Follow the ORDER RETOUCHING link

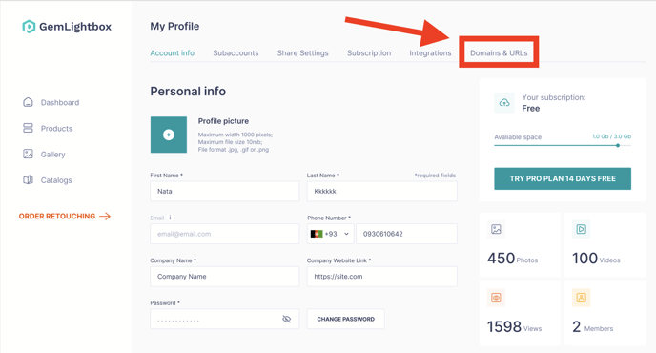tap(65, 216)
